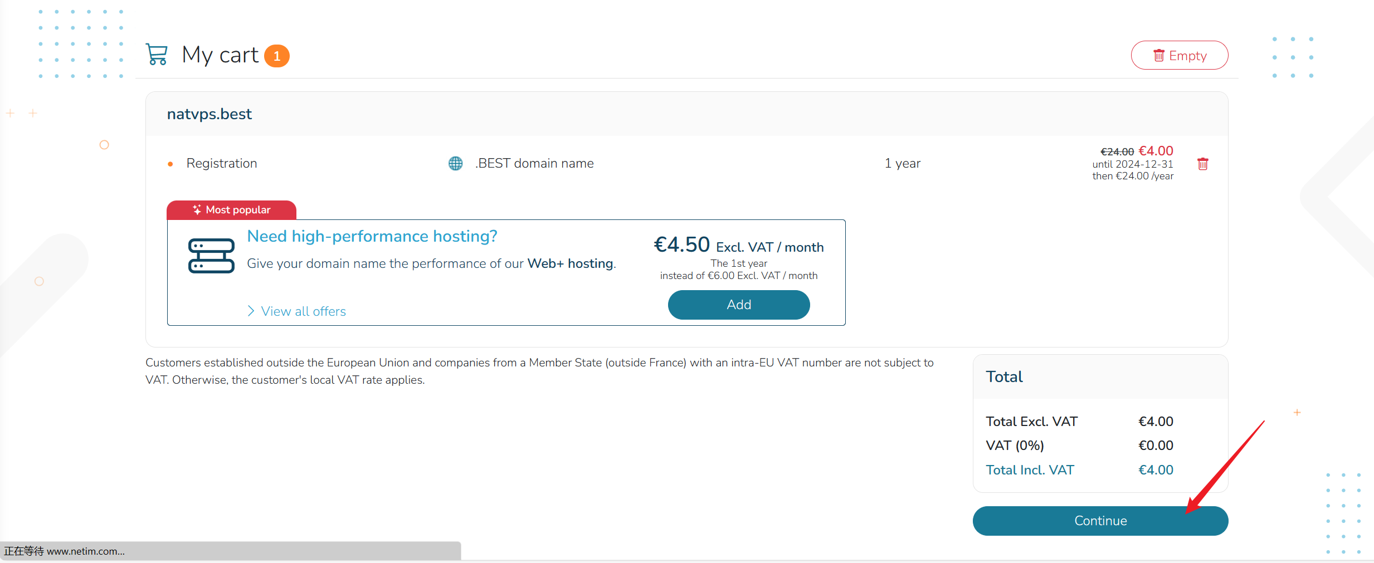Click the 1 year duration text

coord(902,164)
